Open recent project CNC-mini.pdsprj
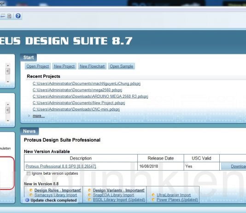The image size is (246, 213). point(76,109)
